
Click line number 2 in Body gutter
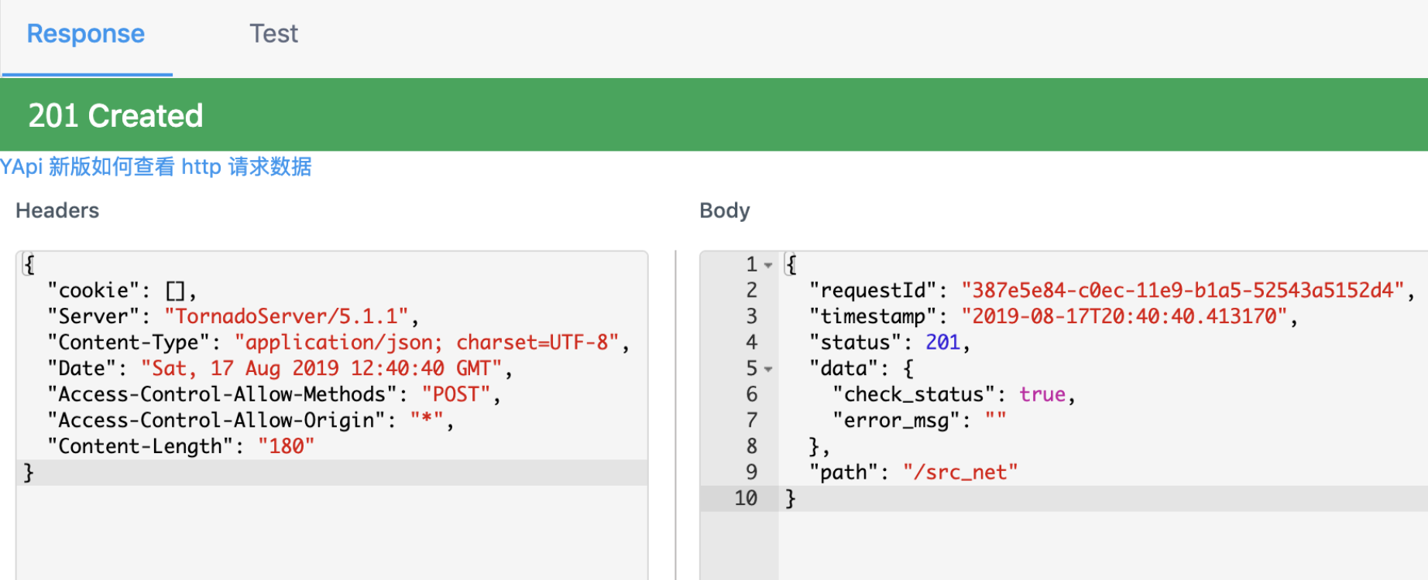click(x=751, y=291)
